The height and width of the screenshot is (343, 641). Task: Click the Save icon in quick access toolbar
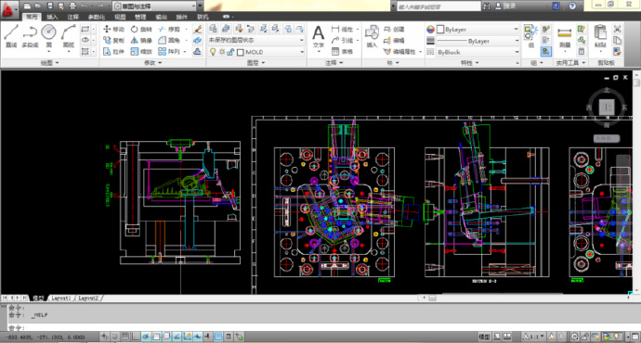coord(49,6)
